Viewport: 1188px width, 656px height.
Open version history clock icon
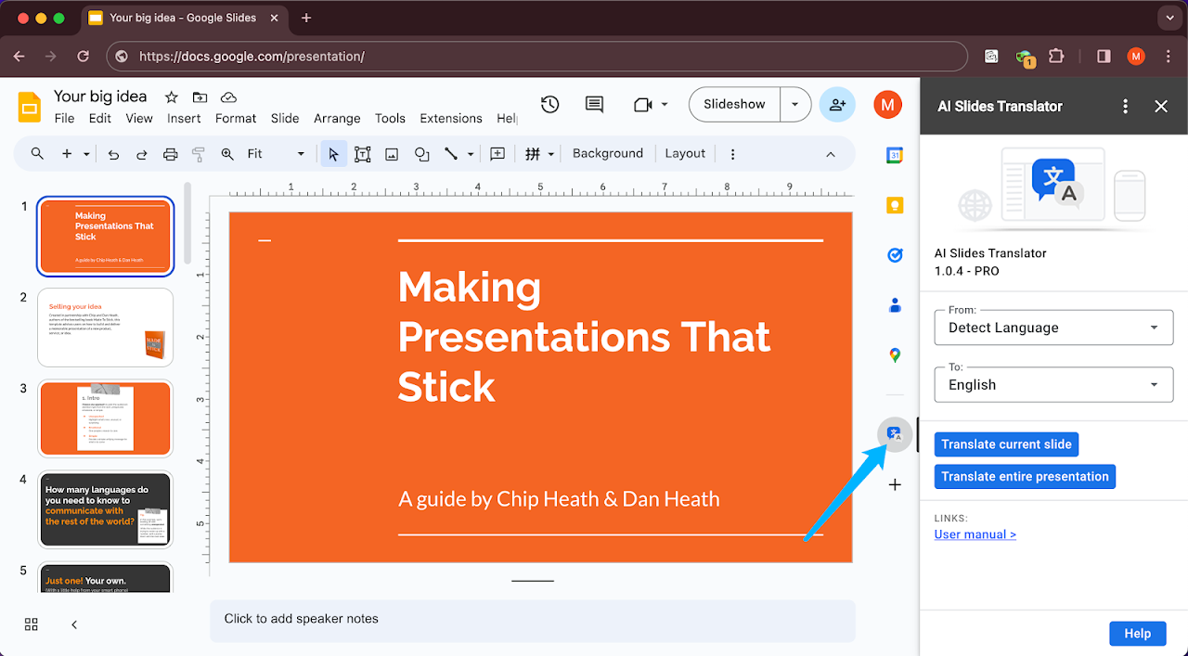pyautogui.click(x=550, y=105)
